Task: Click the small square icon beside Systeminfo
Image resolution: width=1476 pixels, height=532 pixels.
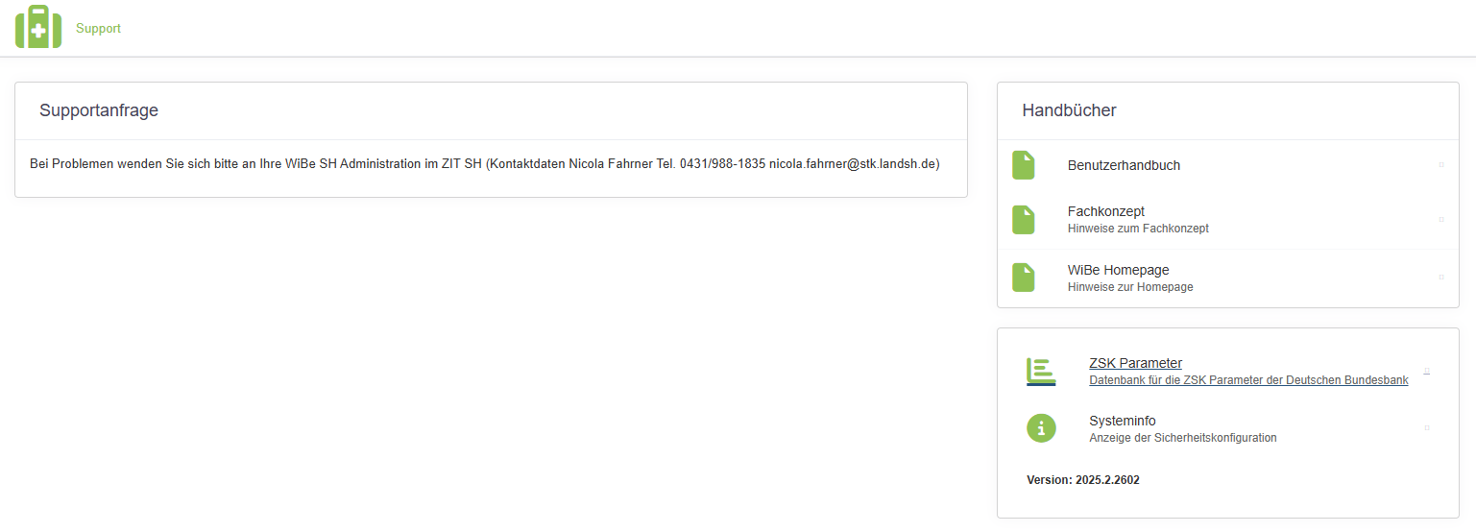Action: [x=1426, y=428]
